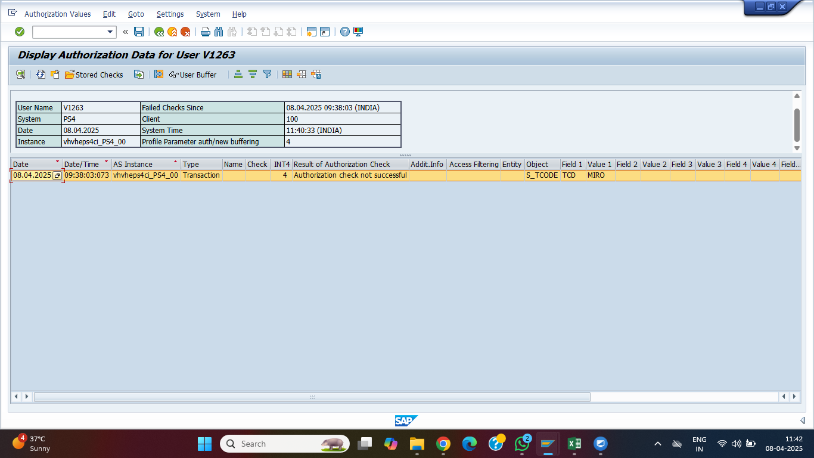Image resolution: width=814 pixels, height=458 pixels.
Task: Open the Authorization Values menu
Action: coord(57,14)
